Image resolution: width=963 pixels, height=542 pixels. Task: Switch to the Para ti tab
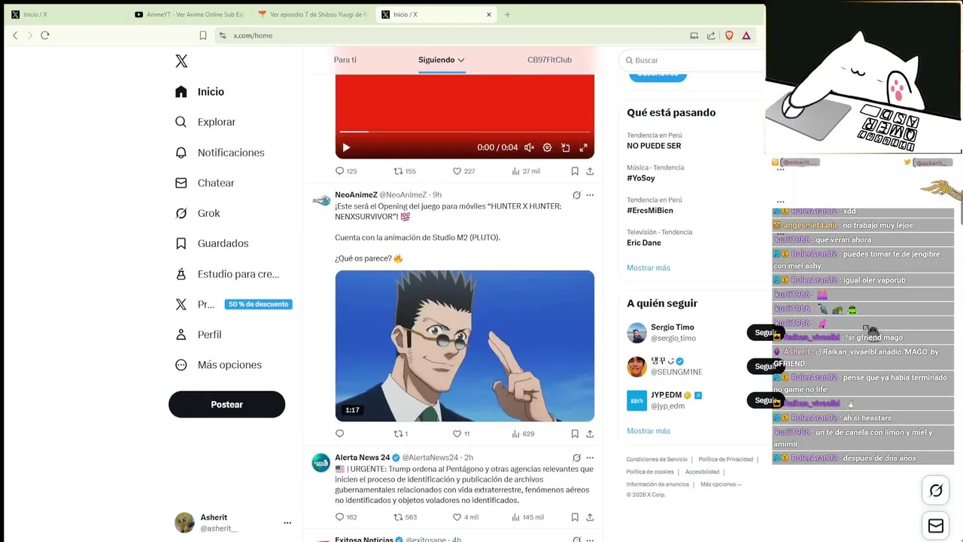tap(345, 59)
